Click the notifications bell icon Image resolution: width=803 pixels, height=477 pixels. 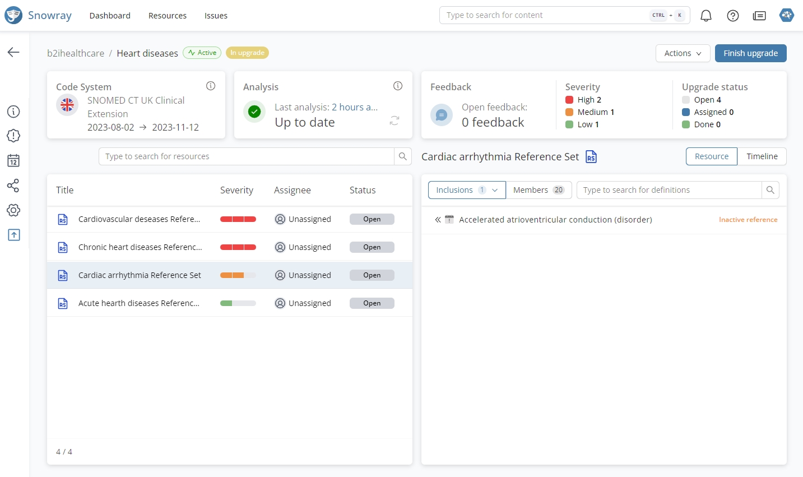coord(706,16)
